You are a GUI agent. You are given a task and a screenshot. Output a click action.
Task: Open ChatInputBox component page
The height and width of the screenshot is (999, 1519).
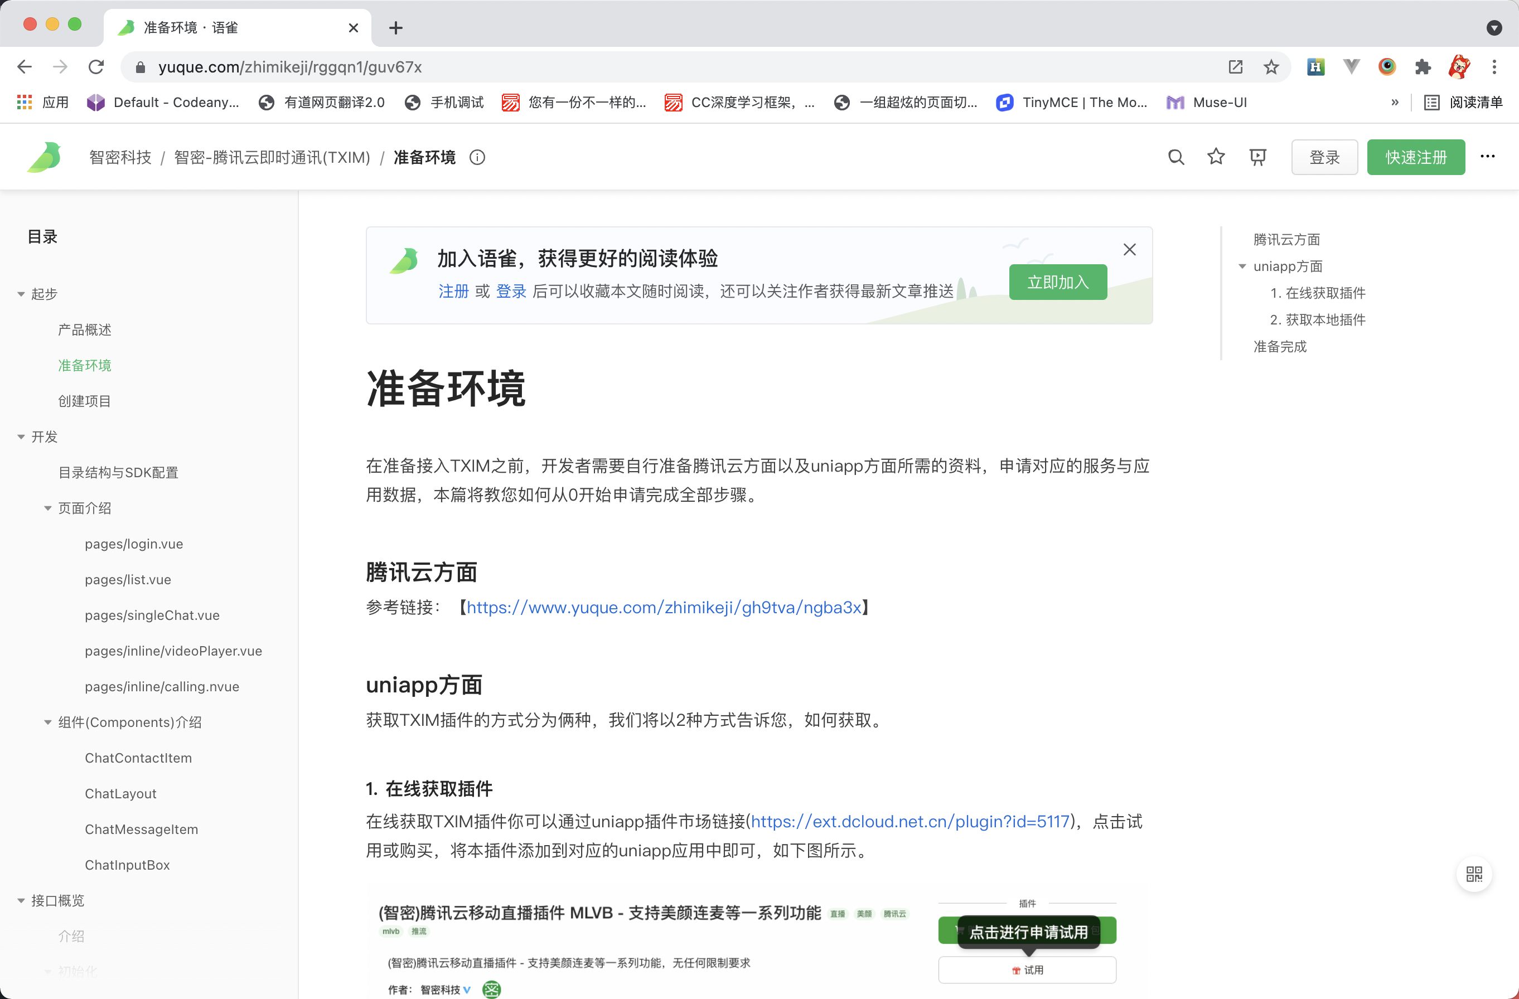point(128,865)
